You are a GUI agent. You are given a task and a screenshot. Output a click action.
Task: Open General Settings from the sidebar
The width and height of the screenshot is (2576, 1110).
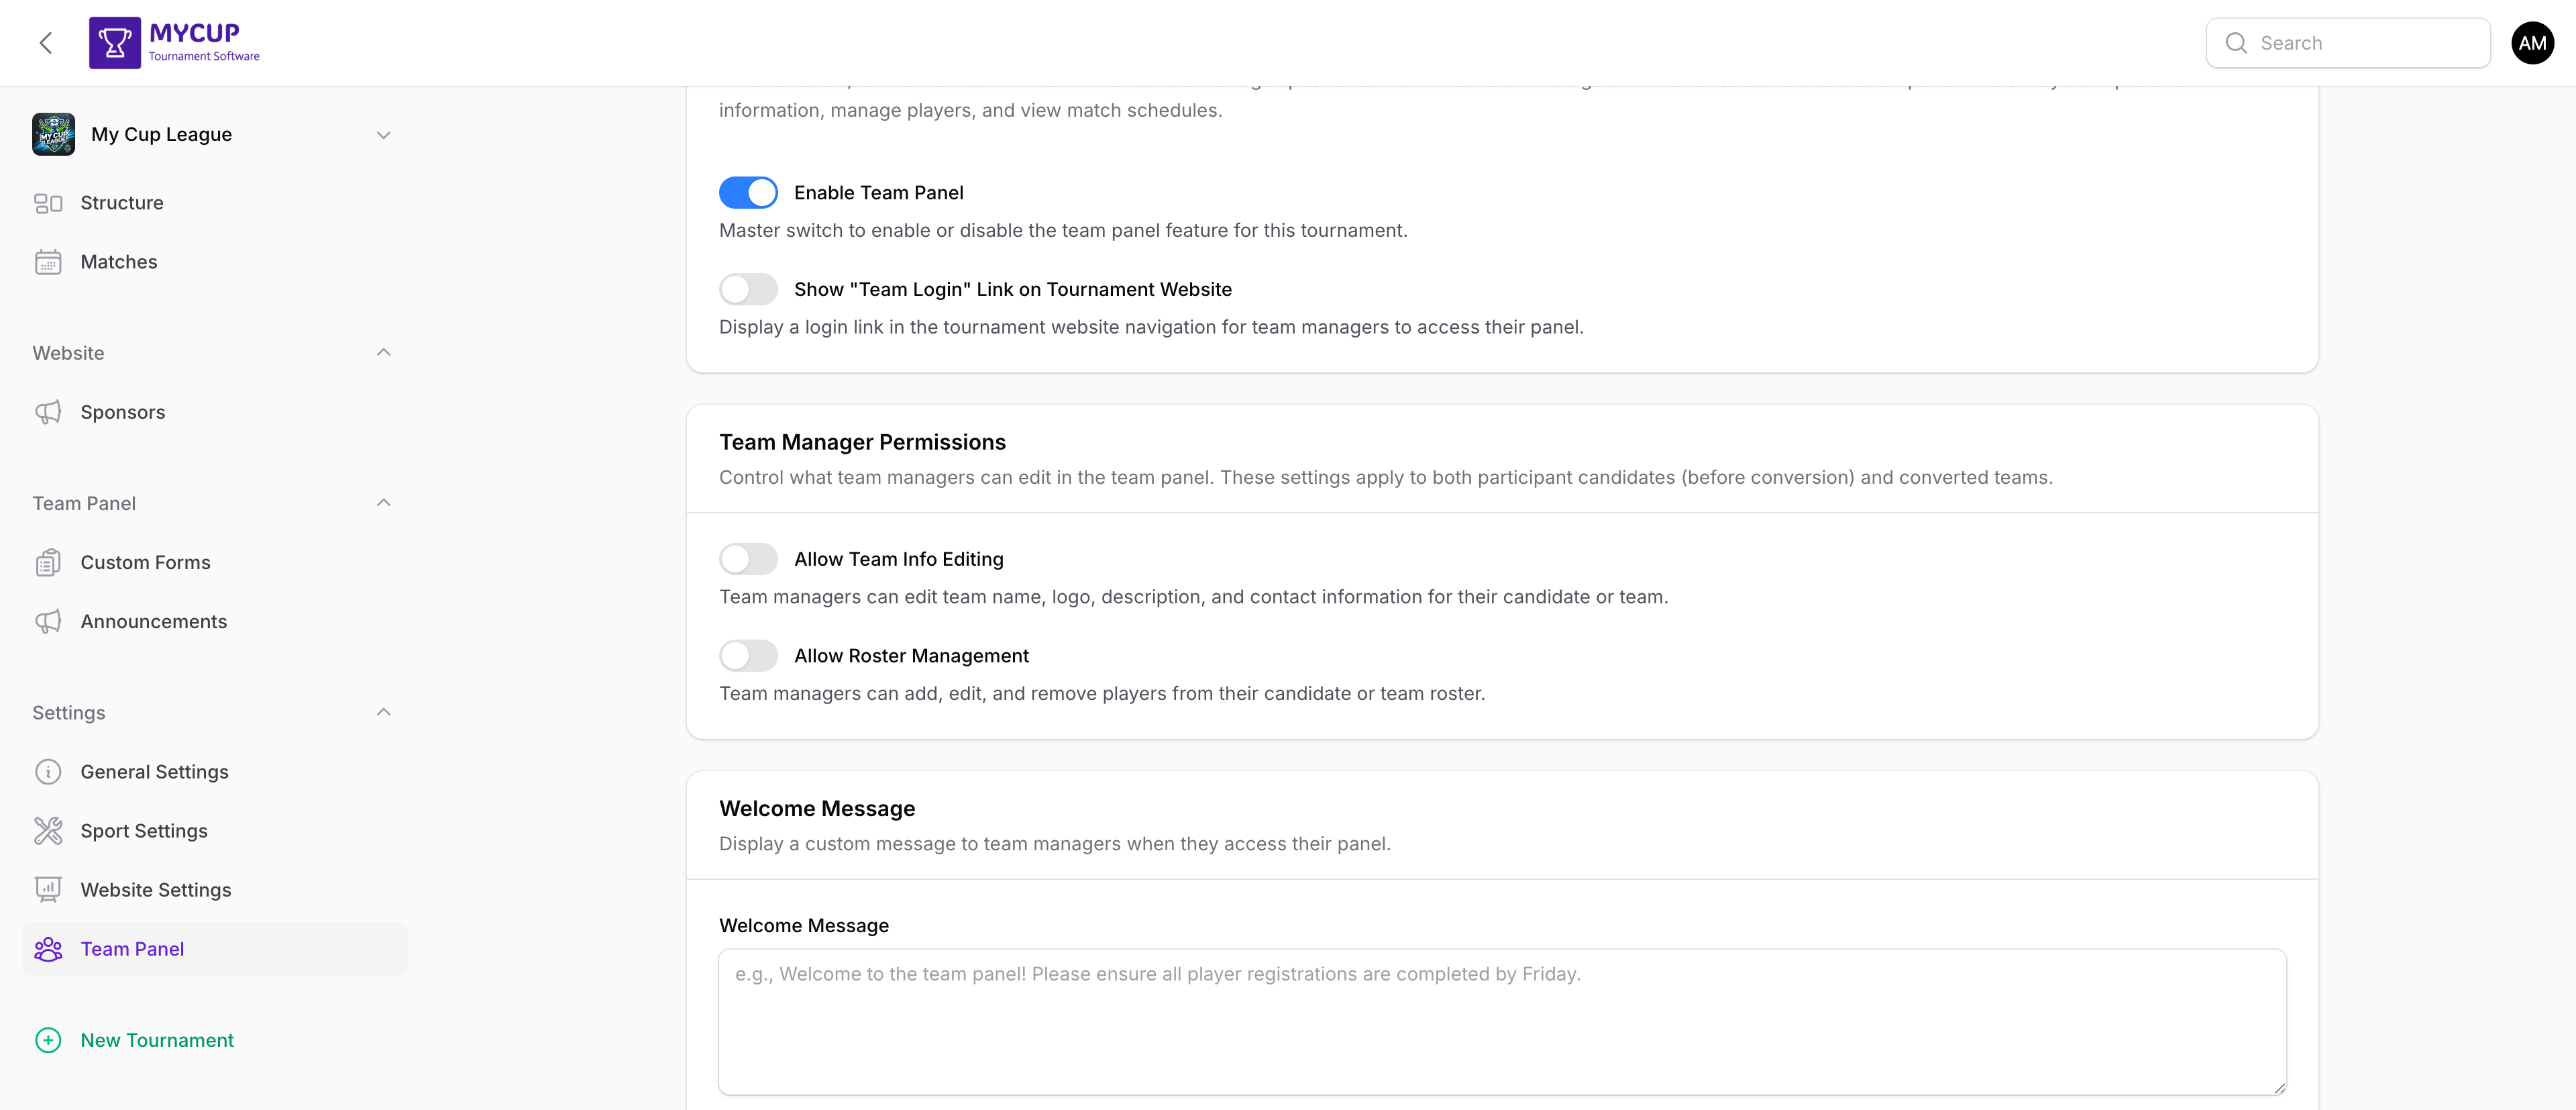tap(155, 771)
